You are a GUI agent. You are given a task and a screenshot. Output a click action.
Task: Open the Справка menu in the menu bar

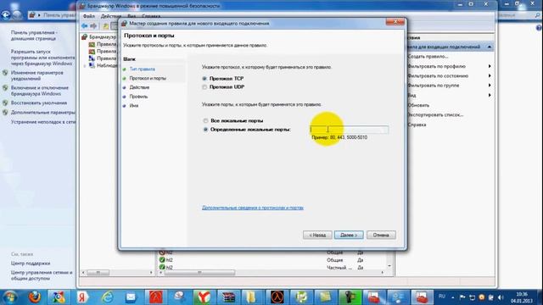click(x=151, y=16)
